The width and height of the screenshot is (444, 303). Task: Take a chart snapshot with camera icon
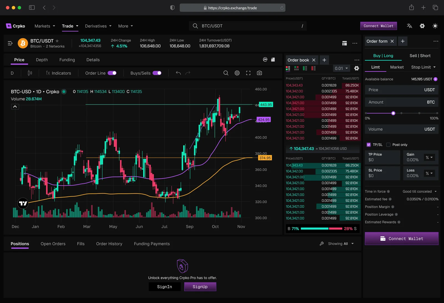pos(259,73)
